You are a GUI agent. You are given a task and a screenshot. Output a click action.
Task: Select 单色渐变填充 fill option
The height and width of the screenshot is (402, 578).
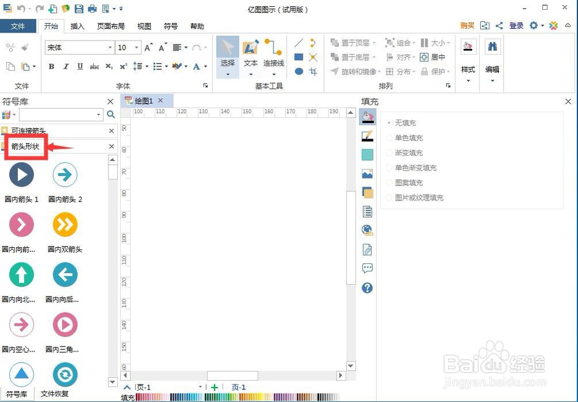point(411,168)
